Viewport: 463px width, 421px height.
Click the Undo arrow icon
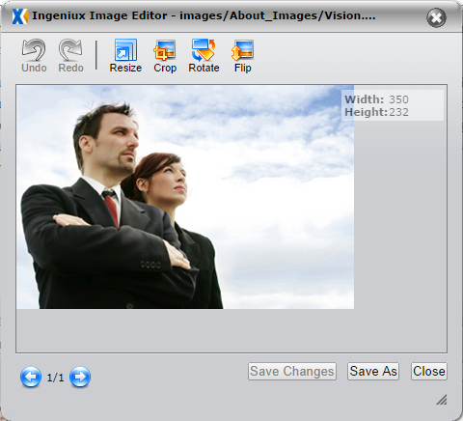pyautogui.click(x=34, y=50)
